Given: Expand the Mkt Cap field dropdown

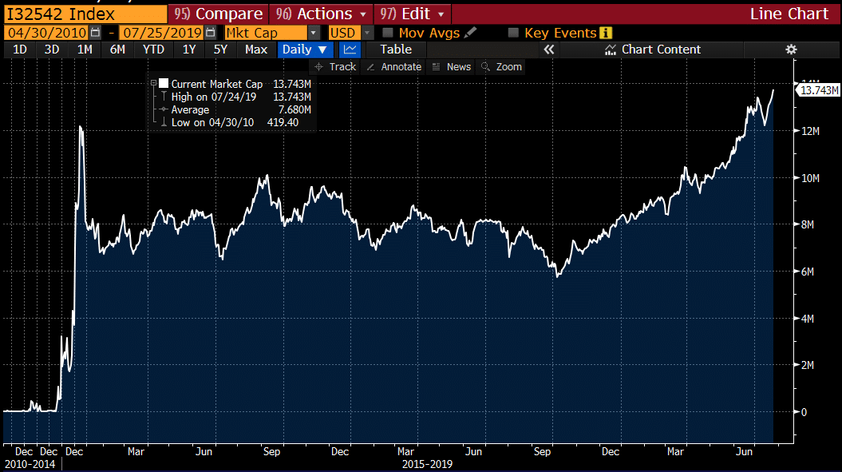Looking at the screenshot, I should (314, 33).
